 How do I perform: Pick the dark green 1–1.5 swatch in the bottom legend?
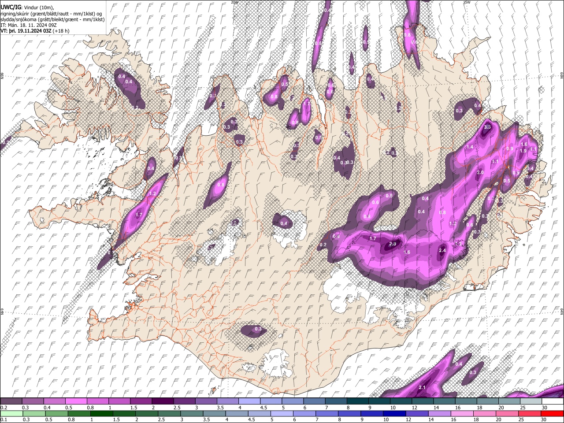(x=101, y=414)
